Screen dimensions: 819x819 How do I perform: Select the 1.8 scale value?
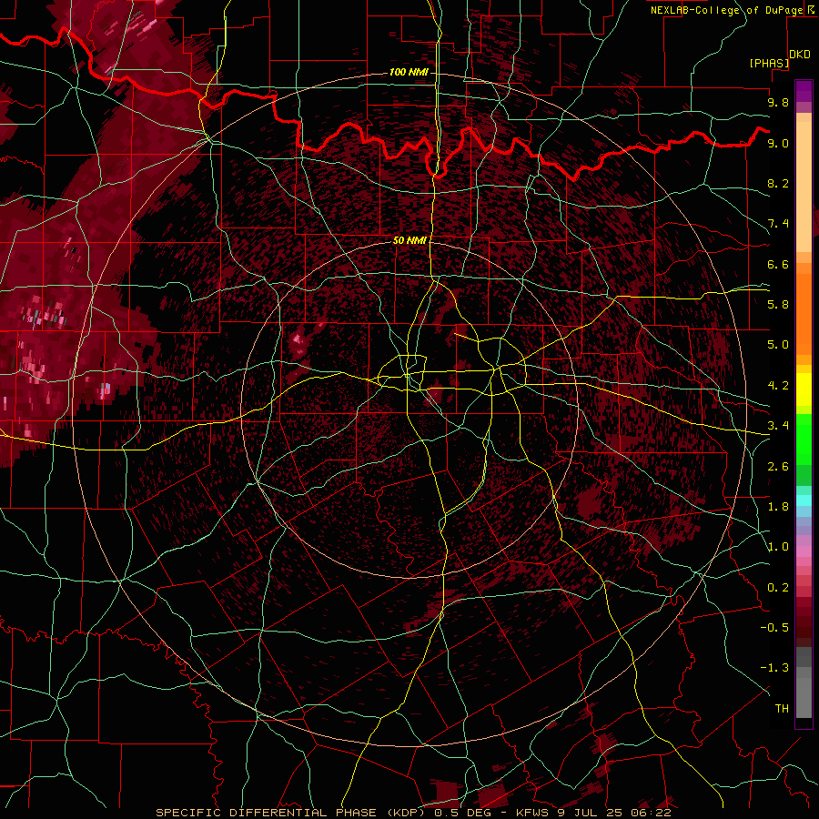point(778,507)
